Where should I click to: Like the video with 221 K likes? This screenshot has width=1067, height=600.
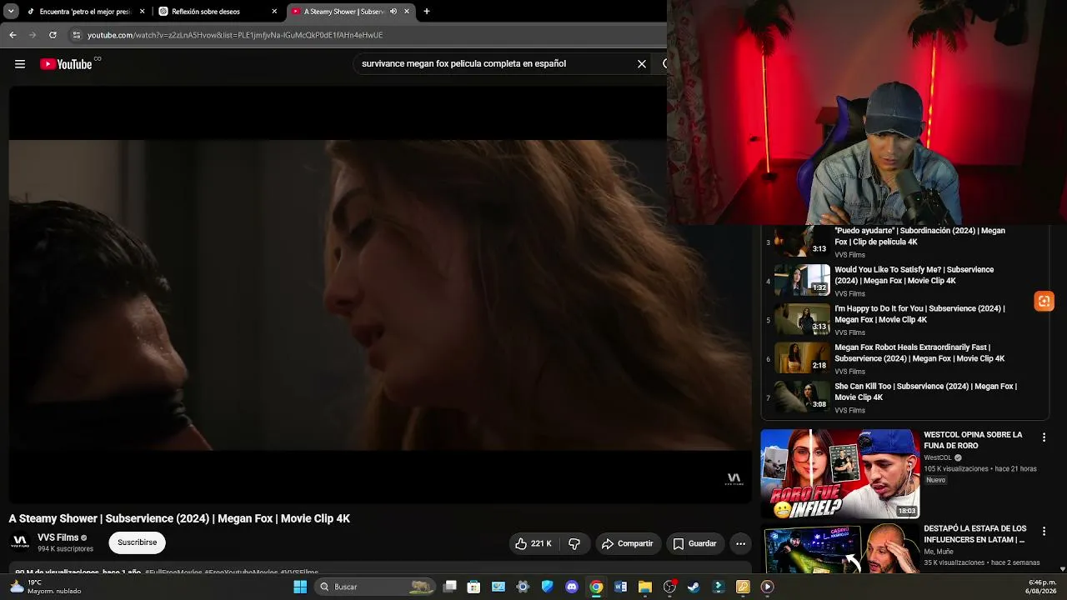[533, 543]
